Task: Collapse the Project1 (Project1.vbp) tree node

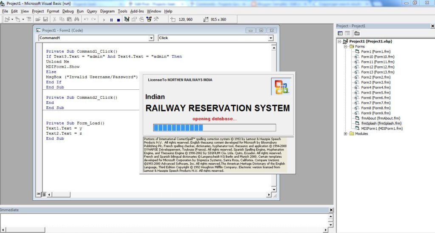Action: (x=339, y=41)
